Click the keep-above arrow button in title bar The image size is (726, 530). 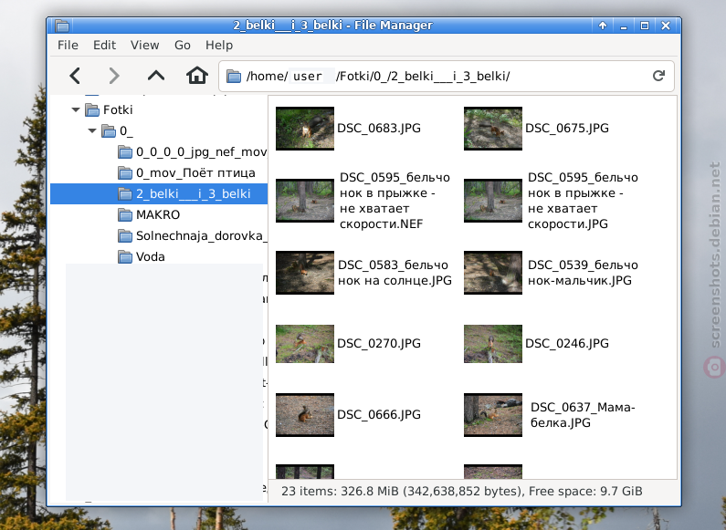[x=603, y=26]
